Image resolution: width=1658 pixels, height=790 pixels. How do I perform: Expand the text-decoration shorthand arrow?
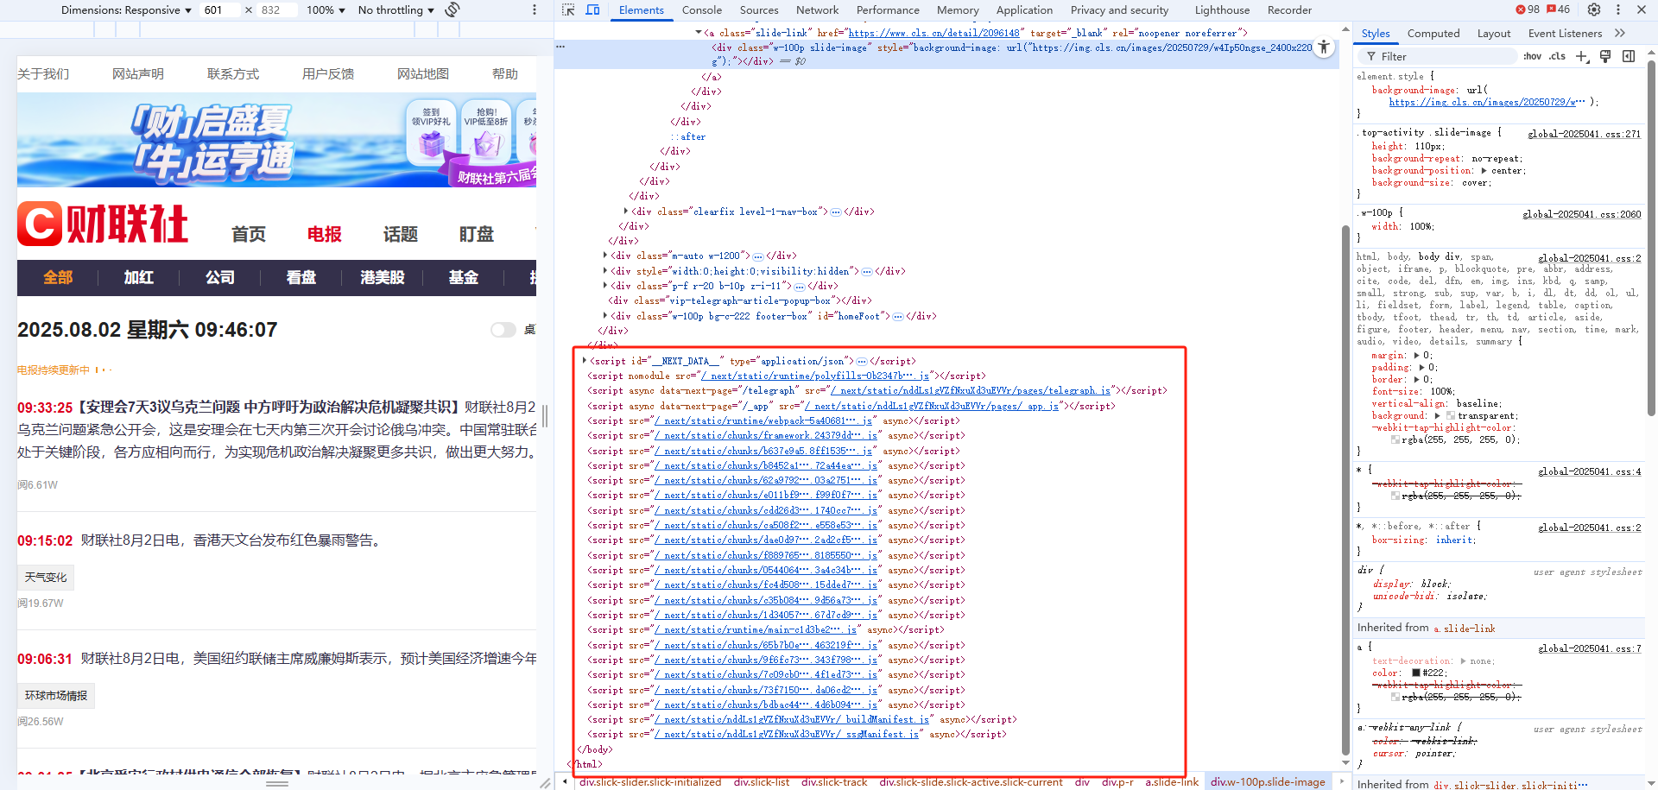1463,661
